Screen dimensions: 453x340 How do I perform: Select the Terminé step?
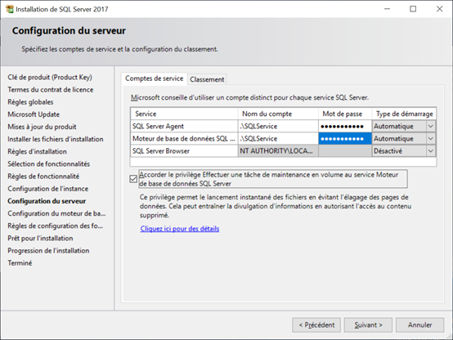[x=20, y=263]
